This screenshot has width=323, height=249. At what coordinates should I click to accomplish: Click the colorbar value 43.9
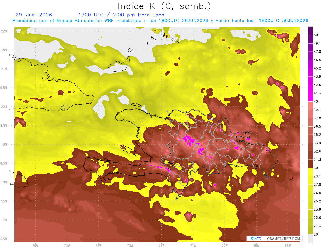point(317,77)
